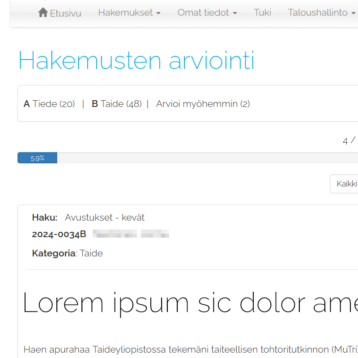Click the page counter showing 4

click(x=345, y=141)
